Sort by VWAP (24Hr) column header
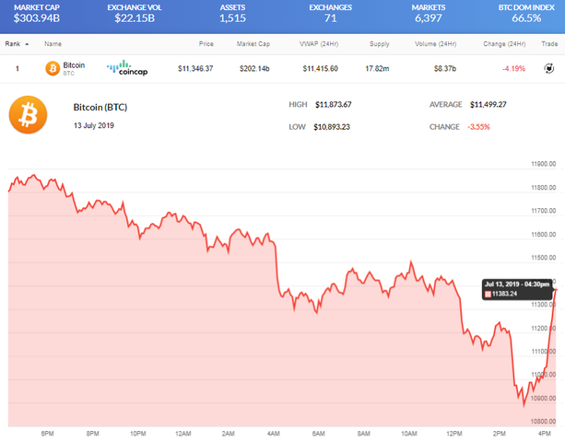Viewport: 565px width, 442px height. click(319, 44)
